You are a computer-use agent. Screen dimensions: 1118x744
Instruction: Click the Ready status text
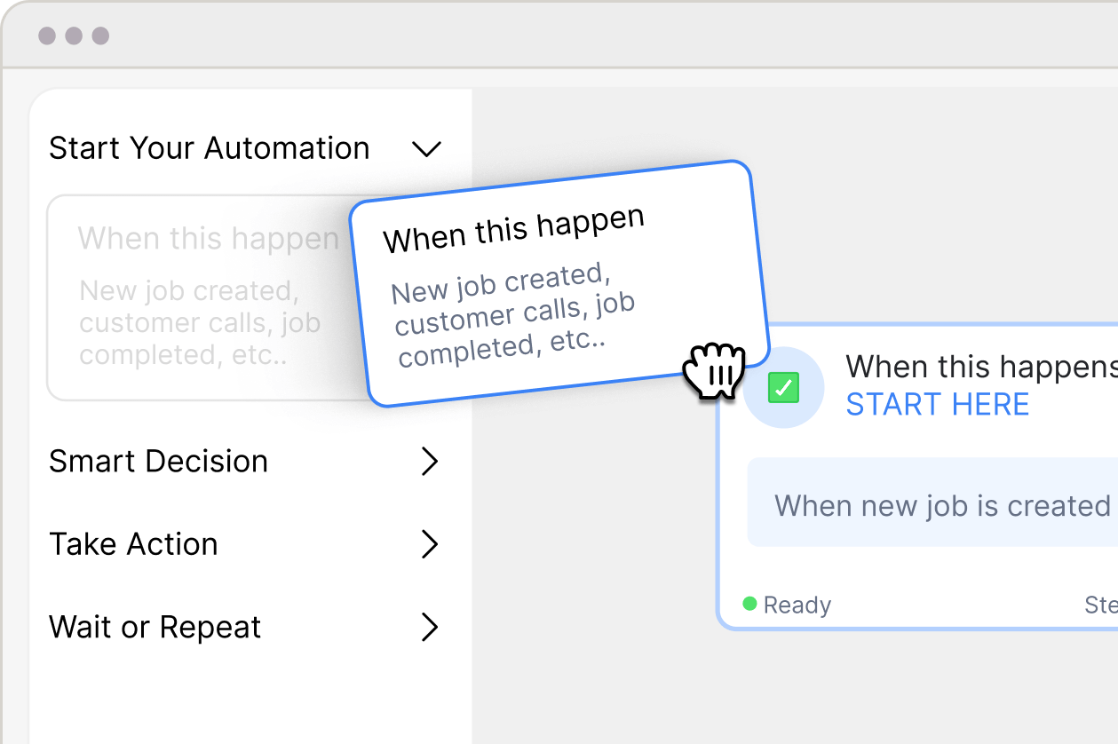[797, 605]
